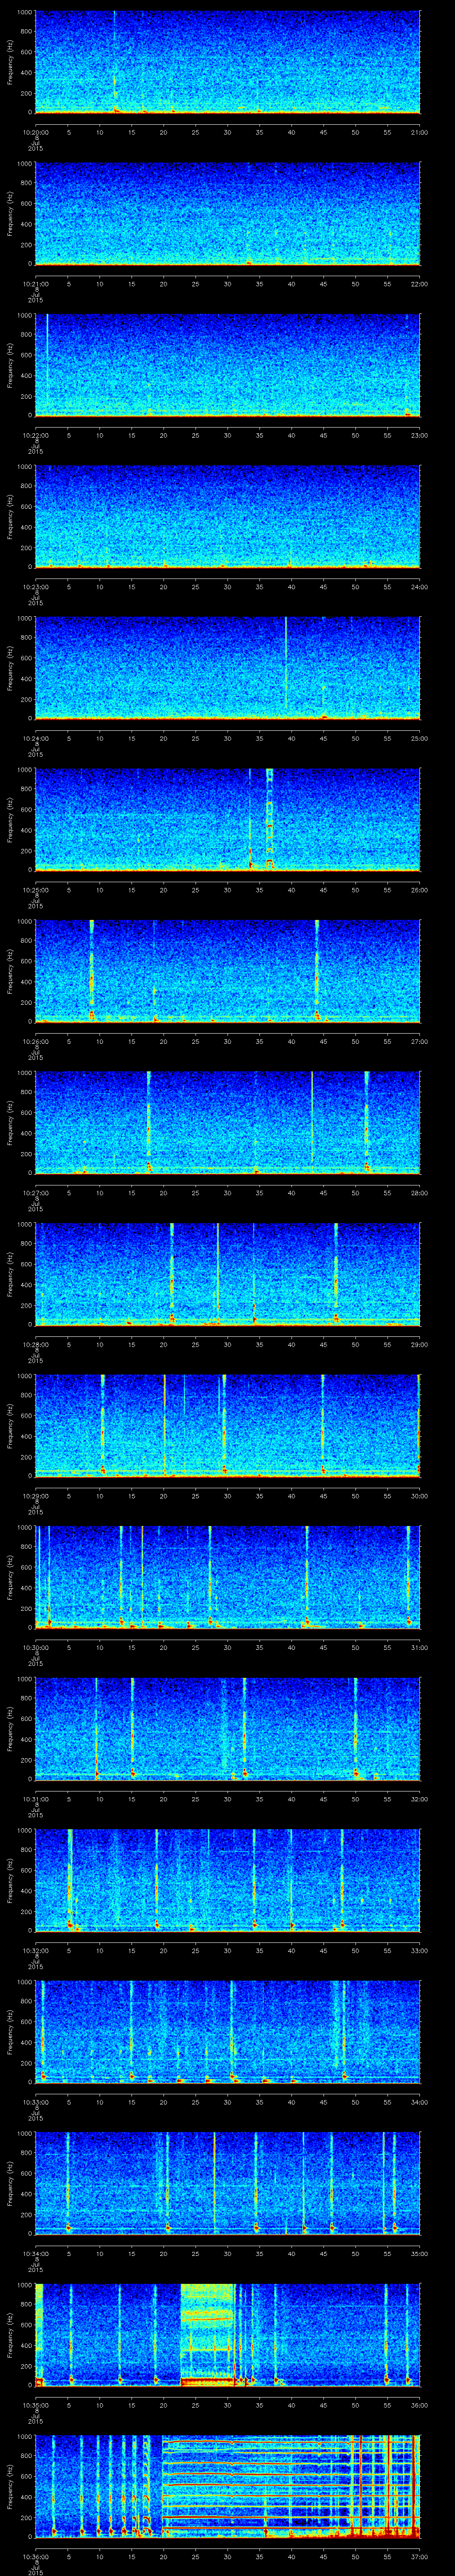455x2576 pixels.
Task: Click the 10:26:00 start time label
Action: 35,1041
